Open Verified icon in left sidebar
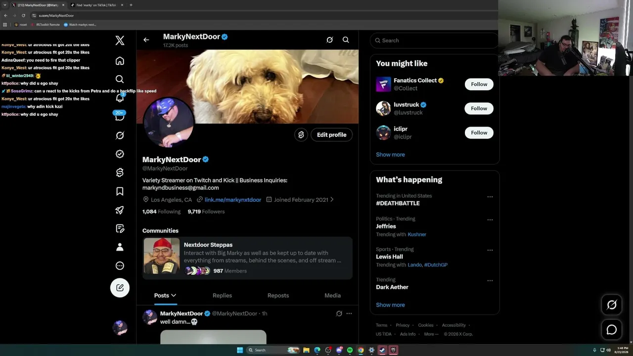This screenshot has height=356, width=633. click(x=120, y=154)
